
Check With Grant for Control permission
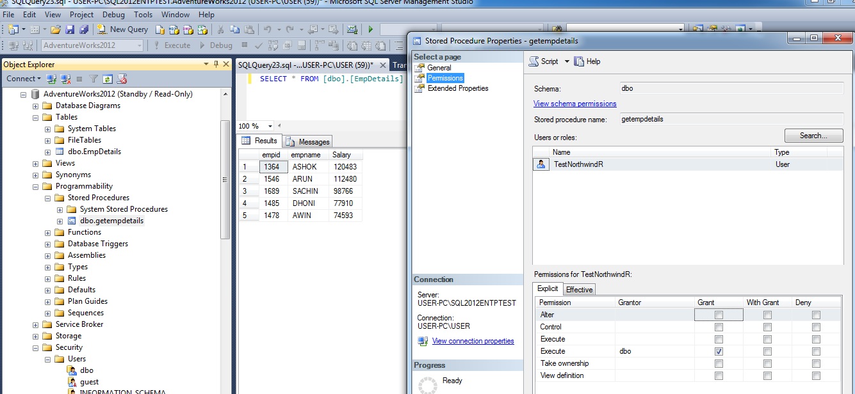click(x=767, y=327)
